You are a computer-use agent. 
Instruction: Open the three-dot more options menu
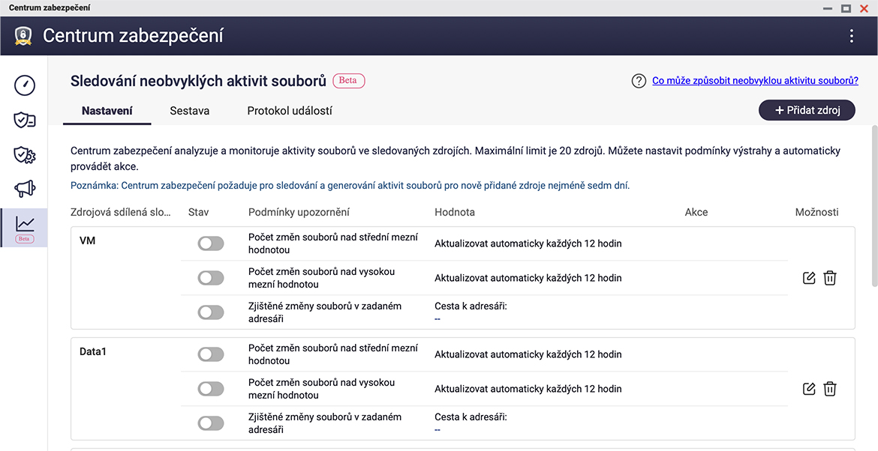coord(851,36)
